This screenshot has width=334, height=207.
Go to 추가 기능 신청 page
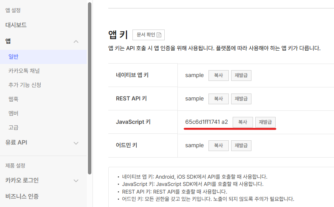(x=25, y=85)
